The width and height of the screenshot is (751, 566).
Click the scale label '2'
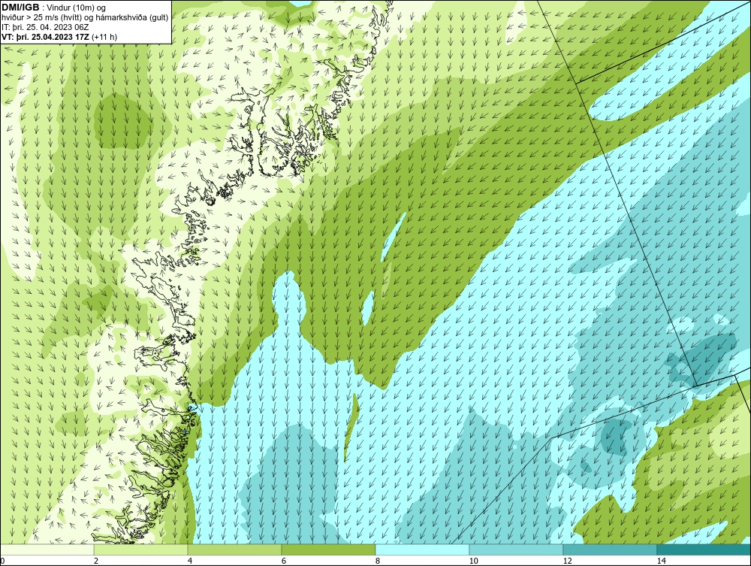(x=96, y=561)
